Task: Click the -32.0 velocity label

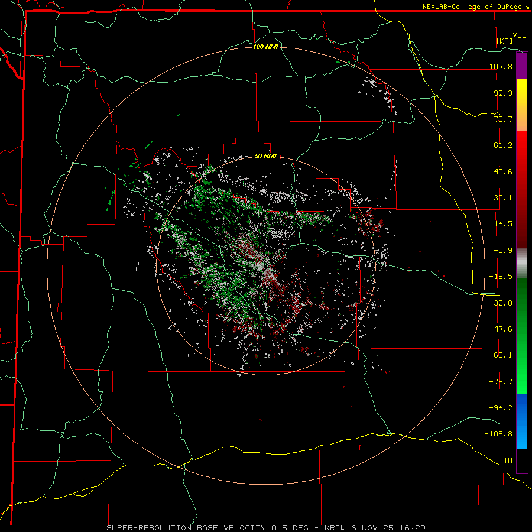Action: (x=501, y=303)
